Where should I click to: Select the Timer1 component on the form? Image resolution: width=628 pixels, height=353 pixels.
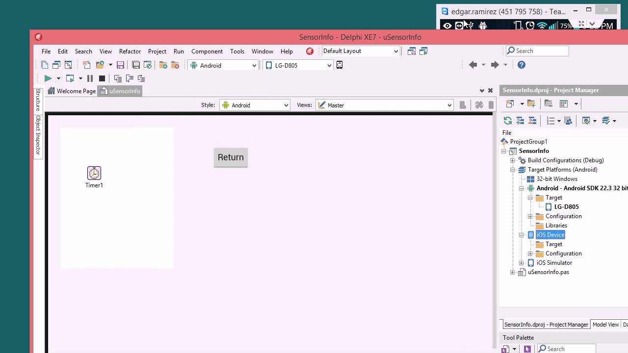(x=94, y=173)
